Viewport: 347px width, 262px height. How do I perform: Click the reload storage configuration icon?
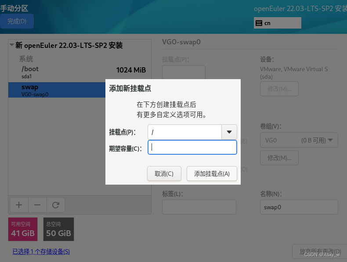point(55,205)
